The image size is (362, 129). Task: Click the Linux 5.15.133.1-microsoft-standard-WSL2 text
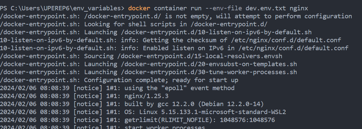(212, 112)
